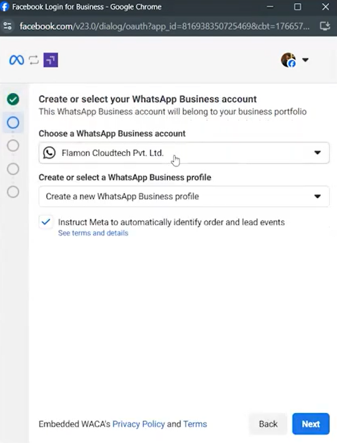Click the WhatsApp icon in the account field
Viewport: 337px width, 443px height.
click(49, 153)
